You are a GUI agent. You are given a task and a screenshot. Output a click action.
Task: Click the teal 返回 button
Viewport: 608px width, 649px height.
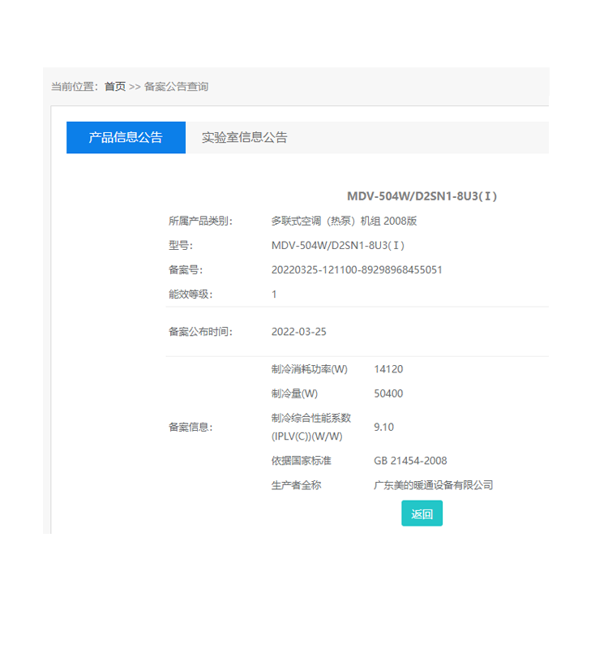click(x=422, y=514)
